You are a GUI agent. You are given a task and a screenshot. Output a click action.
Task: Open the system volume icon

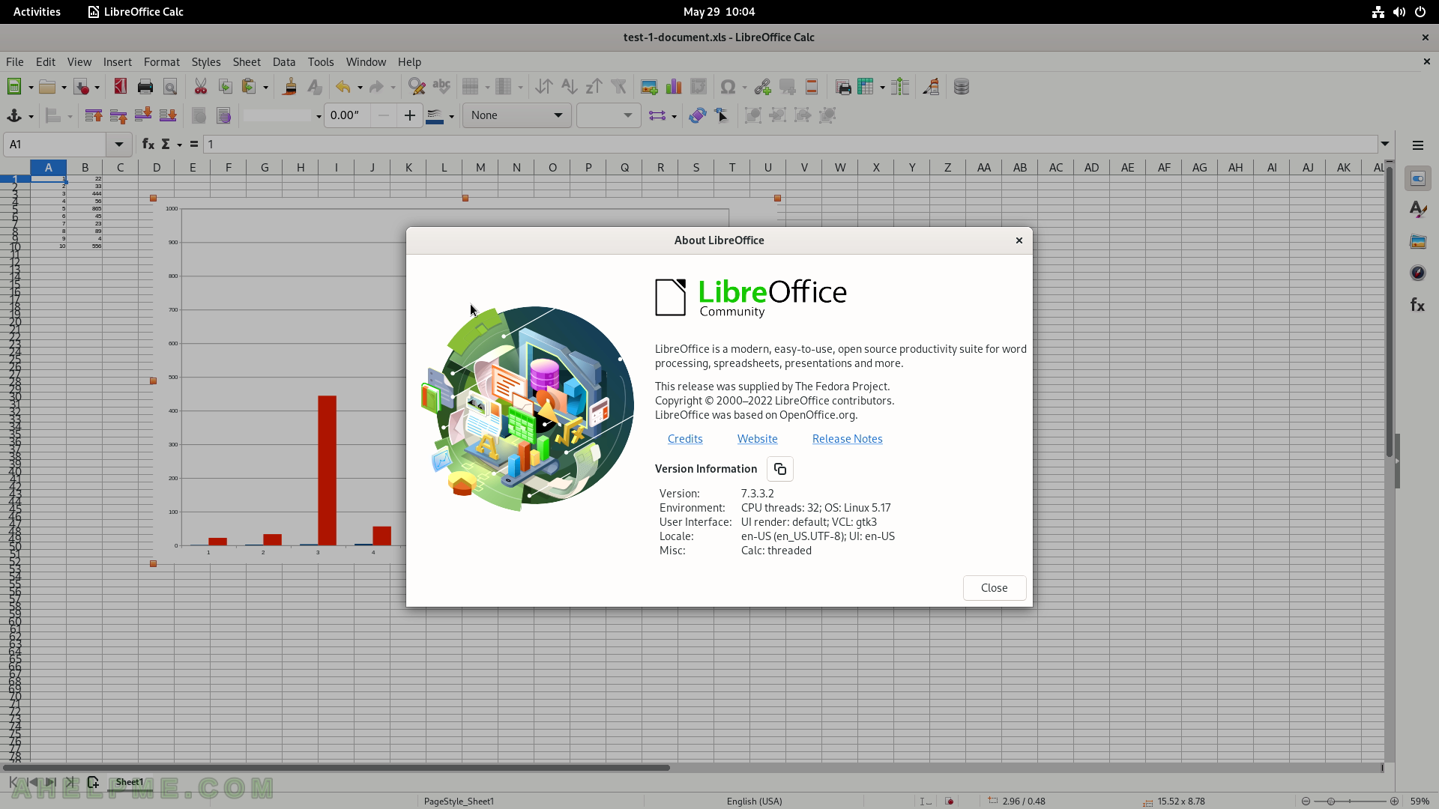[x=1399, y=12]
